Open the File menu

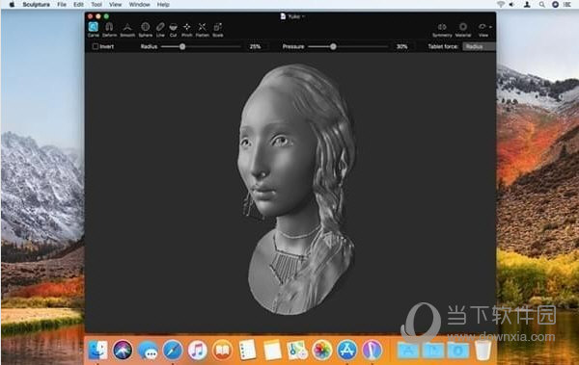(x=62, y=5)
